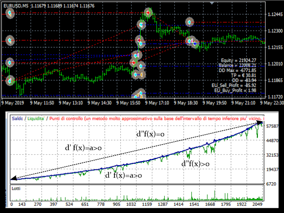Select the left-edge trade marker on the 1.12230 line

tap(10, 41)
